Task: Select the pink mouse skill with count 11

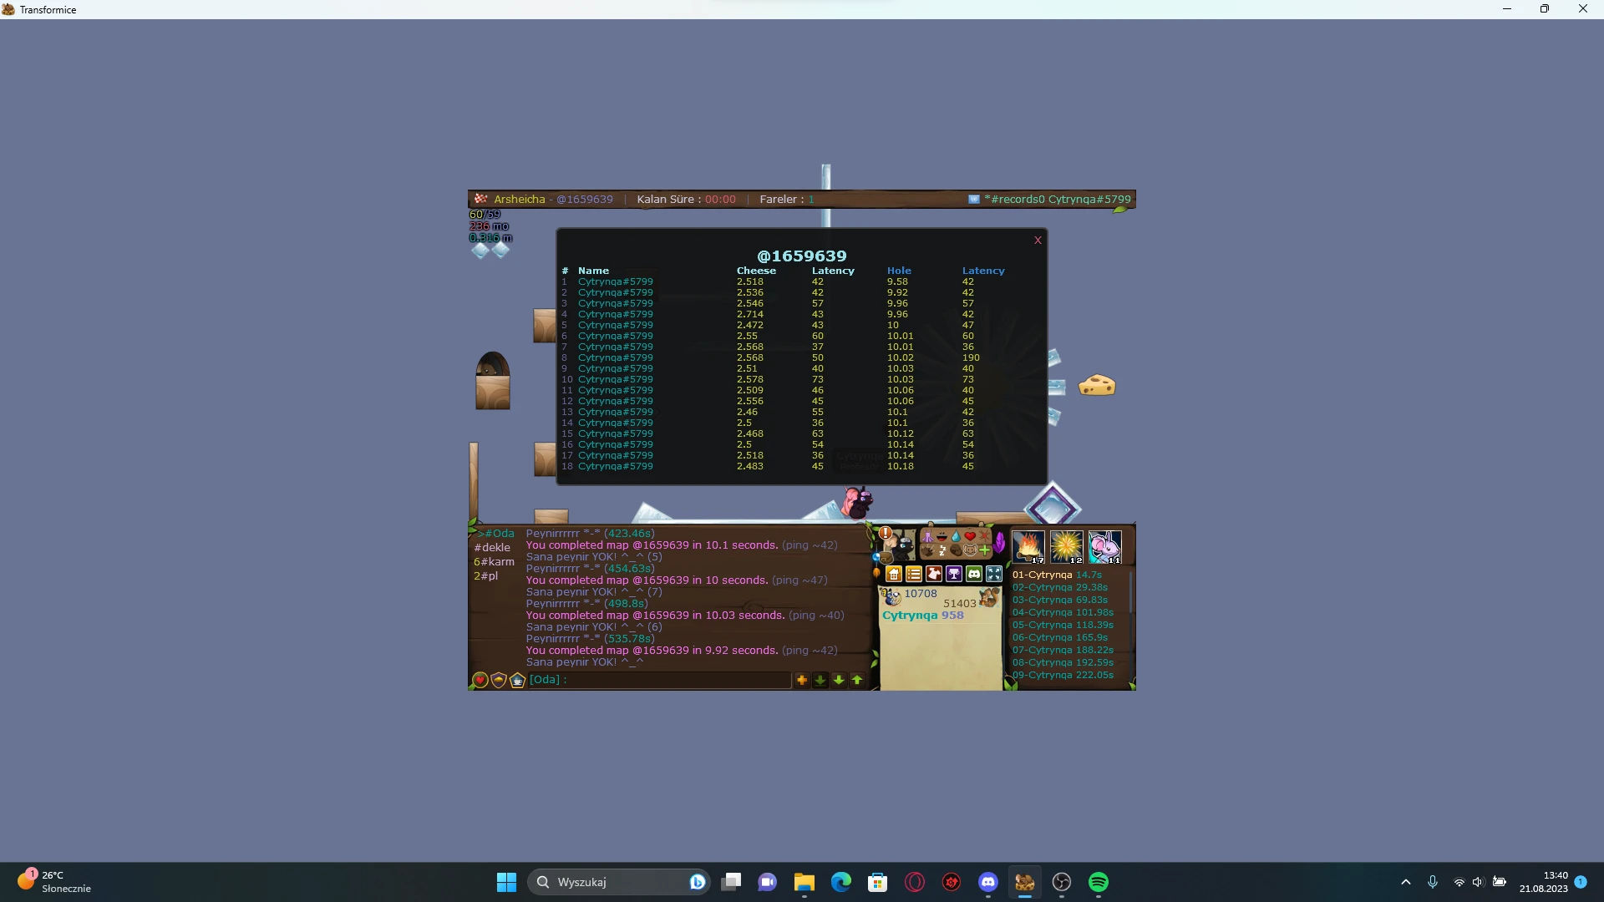Action: click(x=1105, y=547)
